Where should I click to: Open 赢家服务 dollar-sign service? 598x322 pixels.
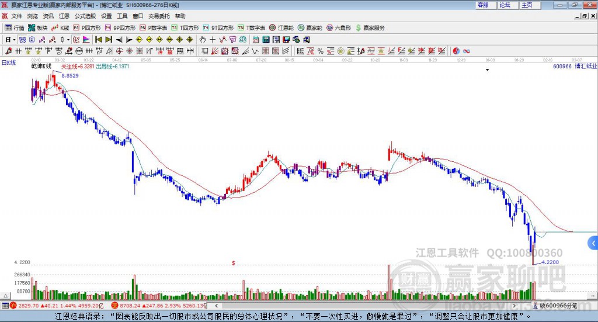[370, 28]
